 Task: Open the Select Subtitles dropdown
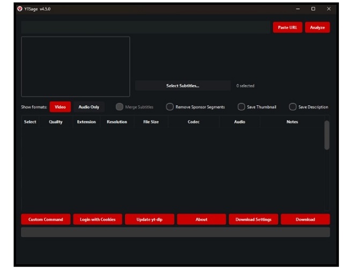coord(182,86)
